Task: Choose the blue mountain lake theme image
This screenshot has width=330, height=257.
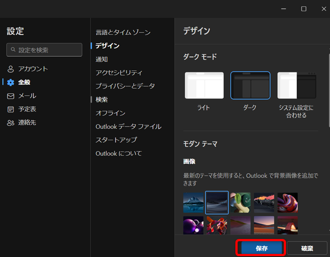Action: (194, 203)
